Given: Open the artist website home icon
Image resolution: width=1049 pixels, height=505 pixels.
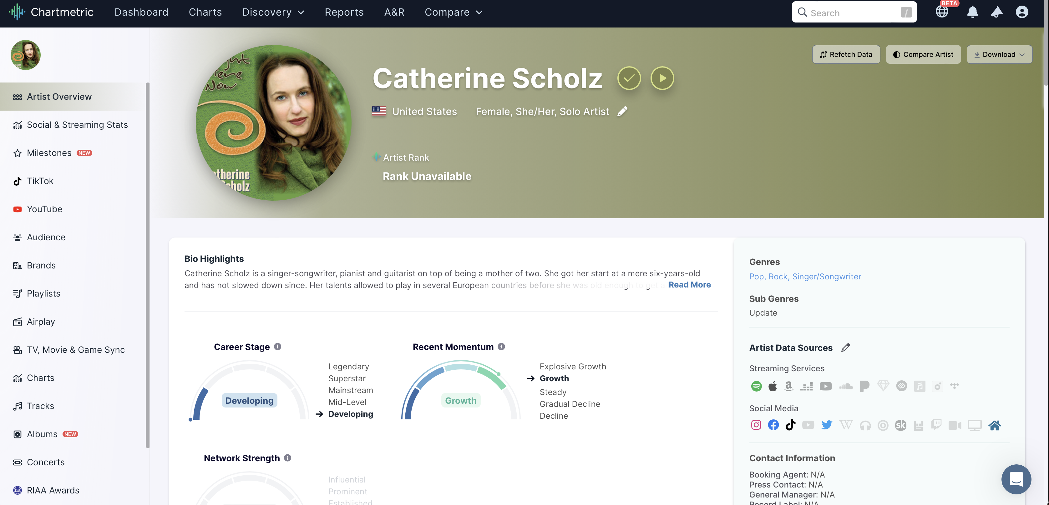Looking at the screenshot, I should coord(995,425).
